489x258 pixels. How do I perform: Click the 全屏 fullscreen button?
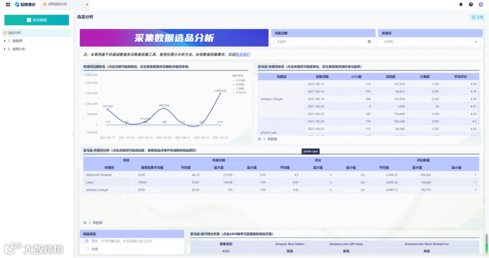point(478,17)
